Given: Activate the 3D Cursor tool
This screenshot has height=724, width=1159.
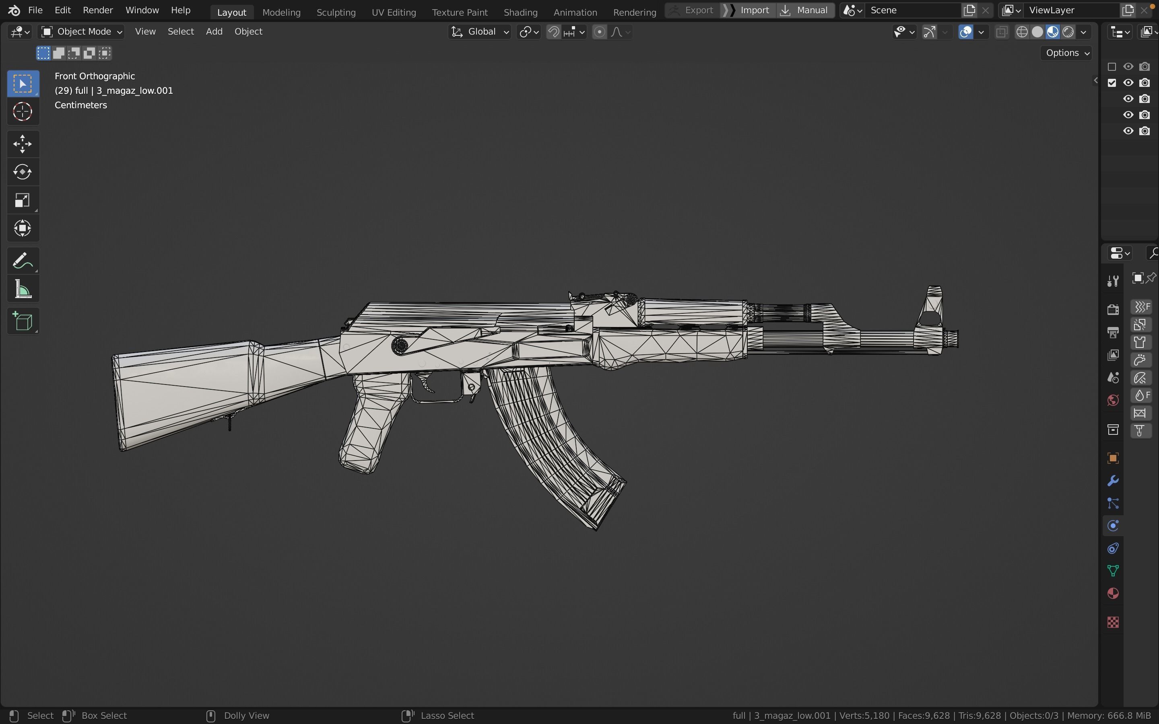Looking at the screenshot, I should tap(23, 112).
